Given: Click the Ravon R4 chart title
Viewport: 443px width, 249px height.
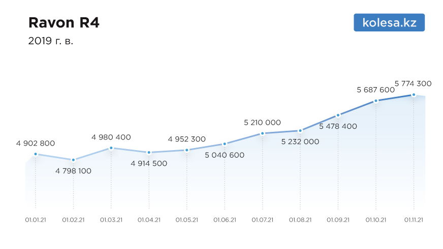Looking at the screenshot, I should coord(64,22).
